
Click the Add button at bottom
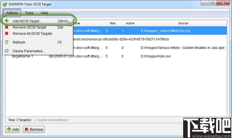click(13, 129)
